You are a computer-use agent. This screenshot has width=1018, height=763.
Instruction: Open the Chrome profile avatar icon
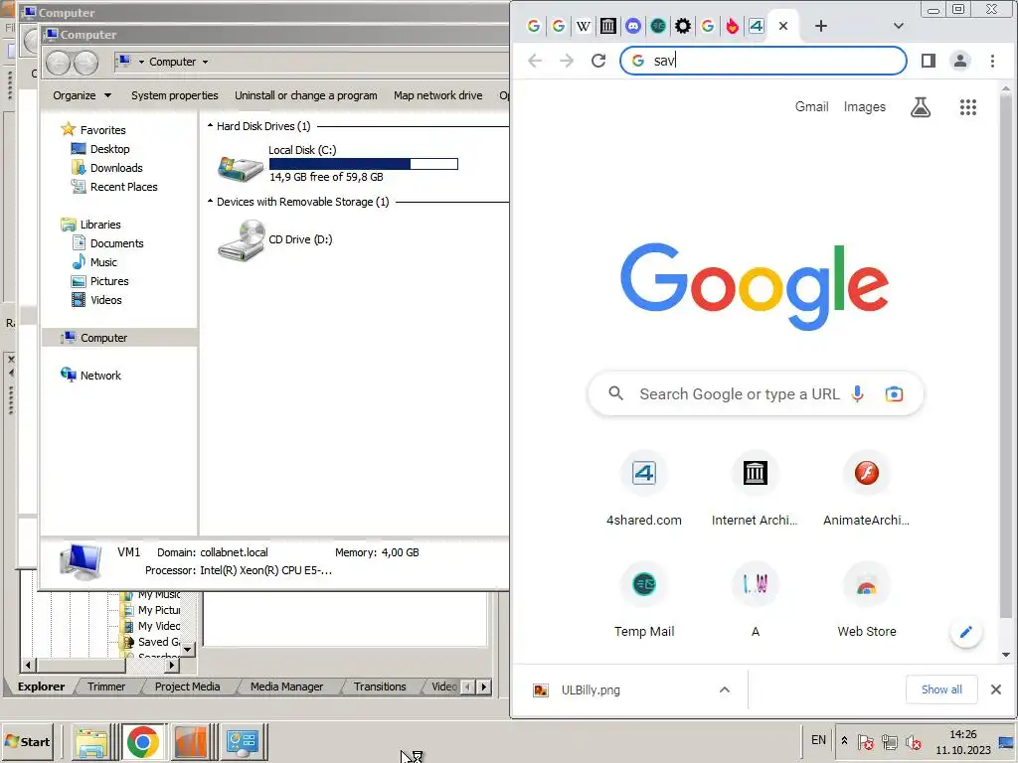pos(959,61)
